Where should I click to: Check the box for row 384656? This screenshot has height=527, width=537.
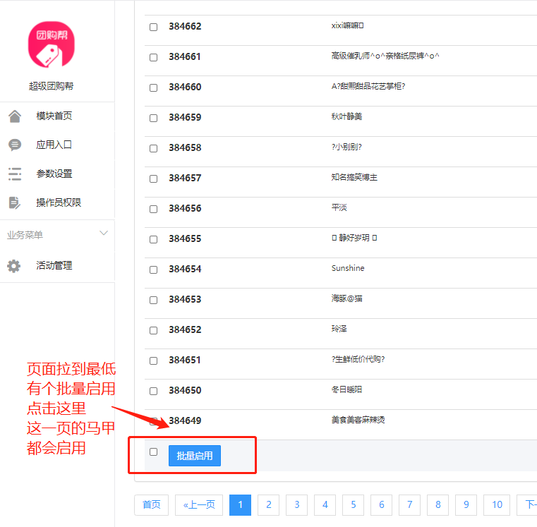coord(153,209)
